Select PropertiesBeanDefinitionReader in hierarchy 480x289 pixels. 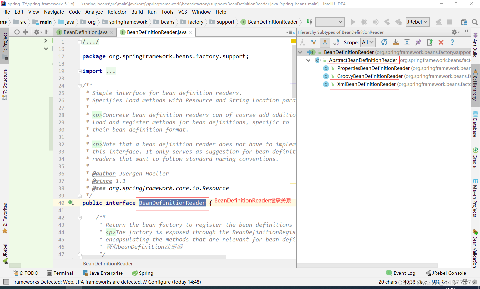[x=373, y=68]
